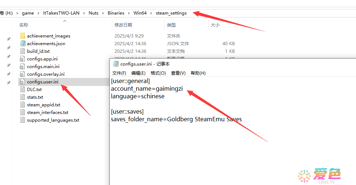Select the stats.txt file icon
Image resolution: width=356 pixels, height=185 pixels.
point(23,97)
